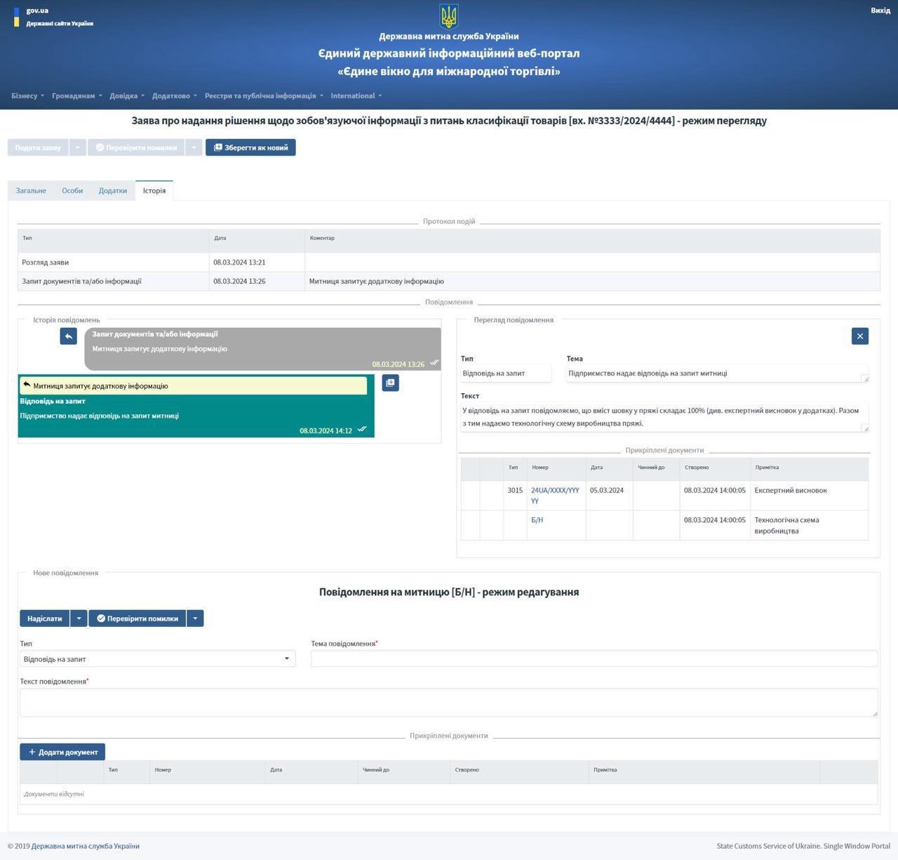Click Державні сайти України link
The image size is (898, 860).
(60, 23)
